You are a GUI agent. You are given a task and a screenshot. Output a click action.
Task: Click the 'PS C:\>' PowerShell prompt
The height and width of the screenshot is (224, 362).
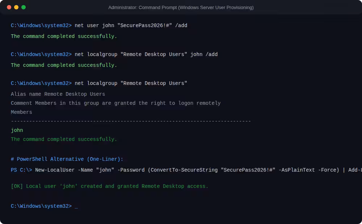21,170
